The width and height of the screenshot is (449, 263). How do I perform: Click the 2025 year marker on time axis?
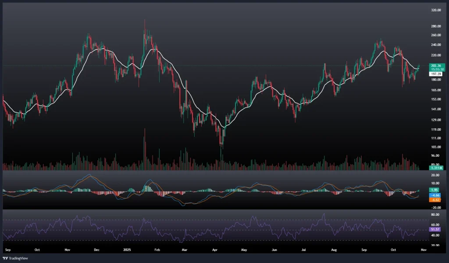(x=127, y=249)
